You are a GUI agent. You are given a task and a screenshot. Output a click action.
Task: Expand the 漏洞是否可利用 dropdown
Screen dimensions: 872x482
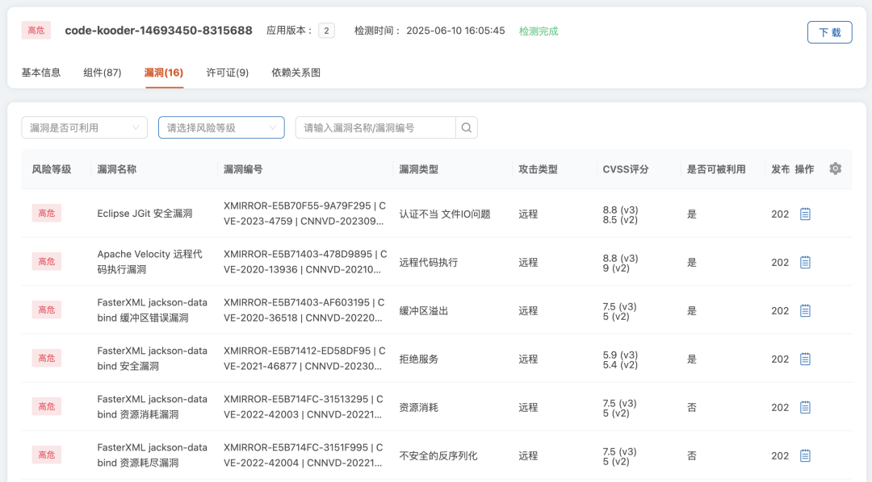pyautogui.click(x=84, y=127)
